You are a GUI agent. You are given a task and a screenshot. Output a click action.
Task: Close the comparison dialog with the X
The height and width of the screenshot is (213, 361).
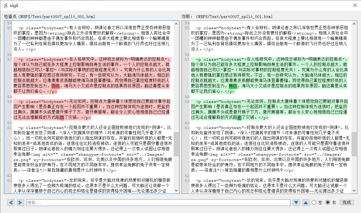355,5
